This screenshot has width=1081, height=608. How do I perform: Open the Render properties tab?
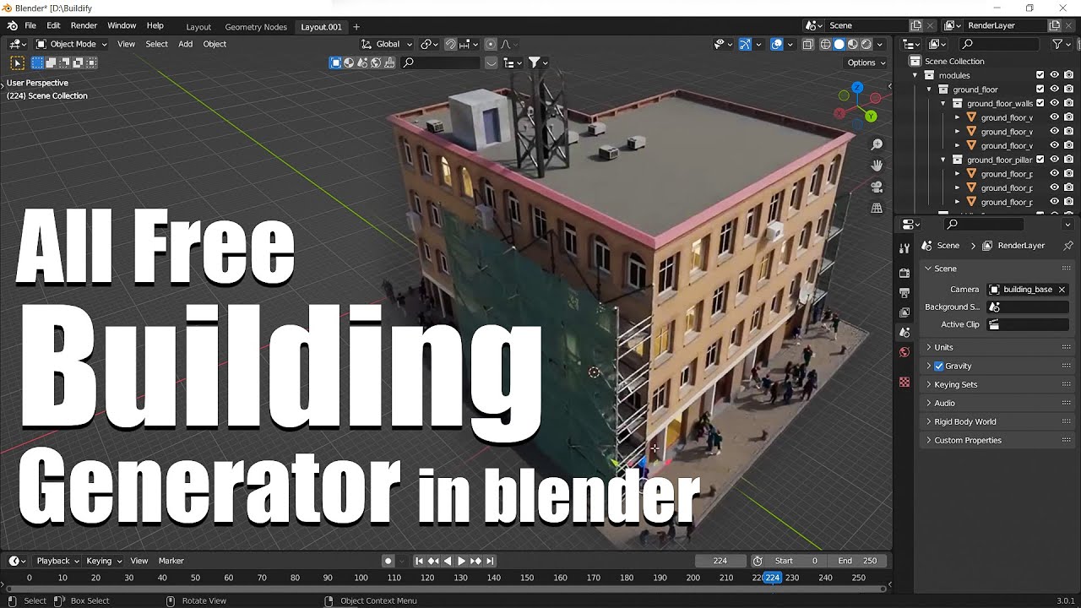point(904,273)
